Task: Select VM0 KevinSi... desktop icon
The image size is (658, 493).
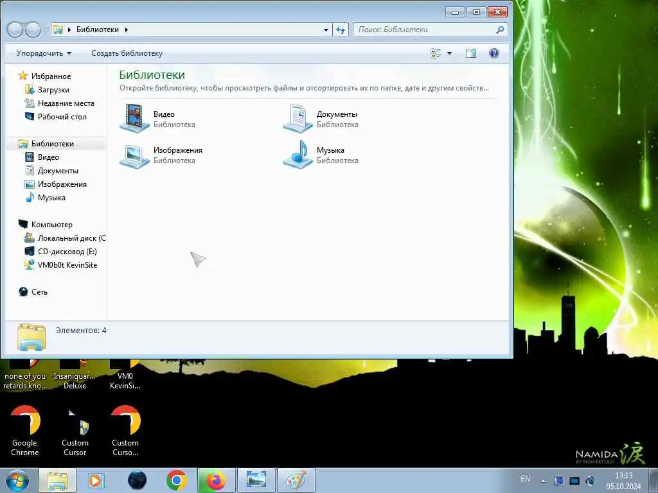Action: click(125, 375)
